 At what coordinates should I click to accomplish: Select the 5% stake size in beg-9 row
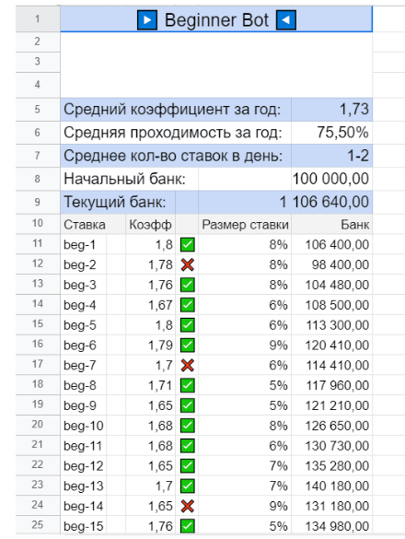[245, 405]
